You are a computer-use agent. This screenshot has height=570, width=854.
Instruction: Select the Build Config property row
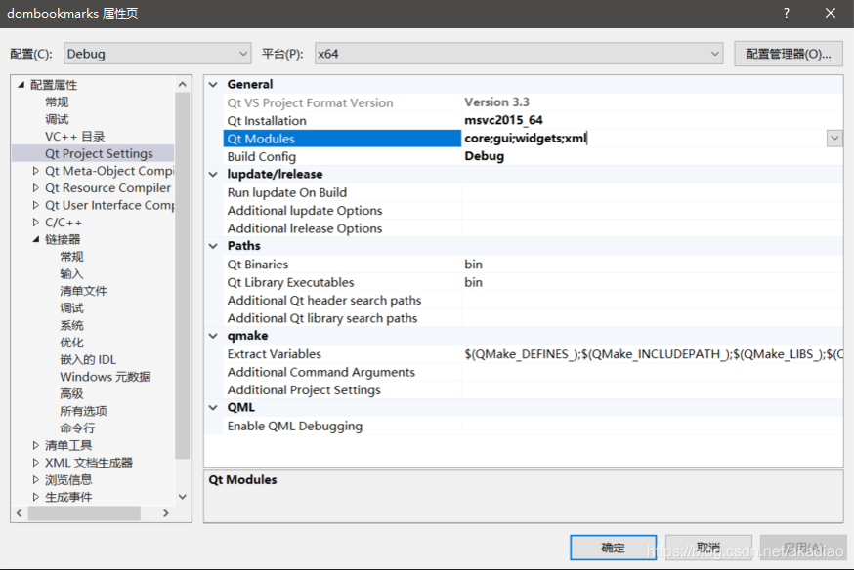533,156
